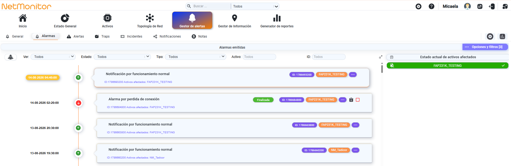511x166 pixels.
Task: Click the ID filter input field
Action: 329,57
